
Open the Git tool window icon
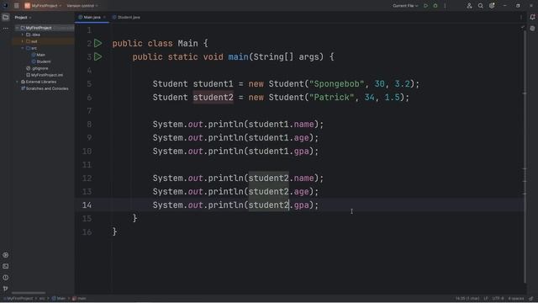click(x=6, y=289)
